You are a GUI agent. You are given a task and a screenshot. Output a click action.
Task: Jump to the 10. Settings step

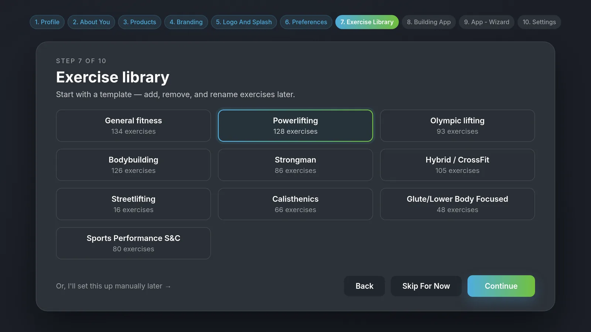pyautogui.click(x=539, y=22)
